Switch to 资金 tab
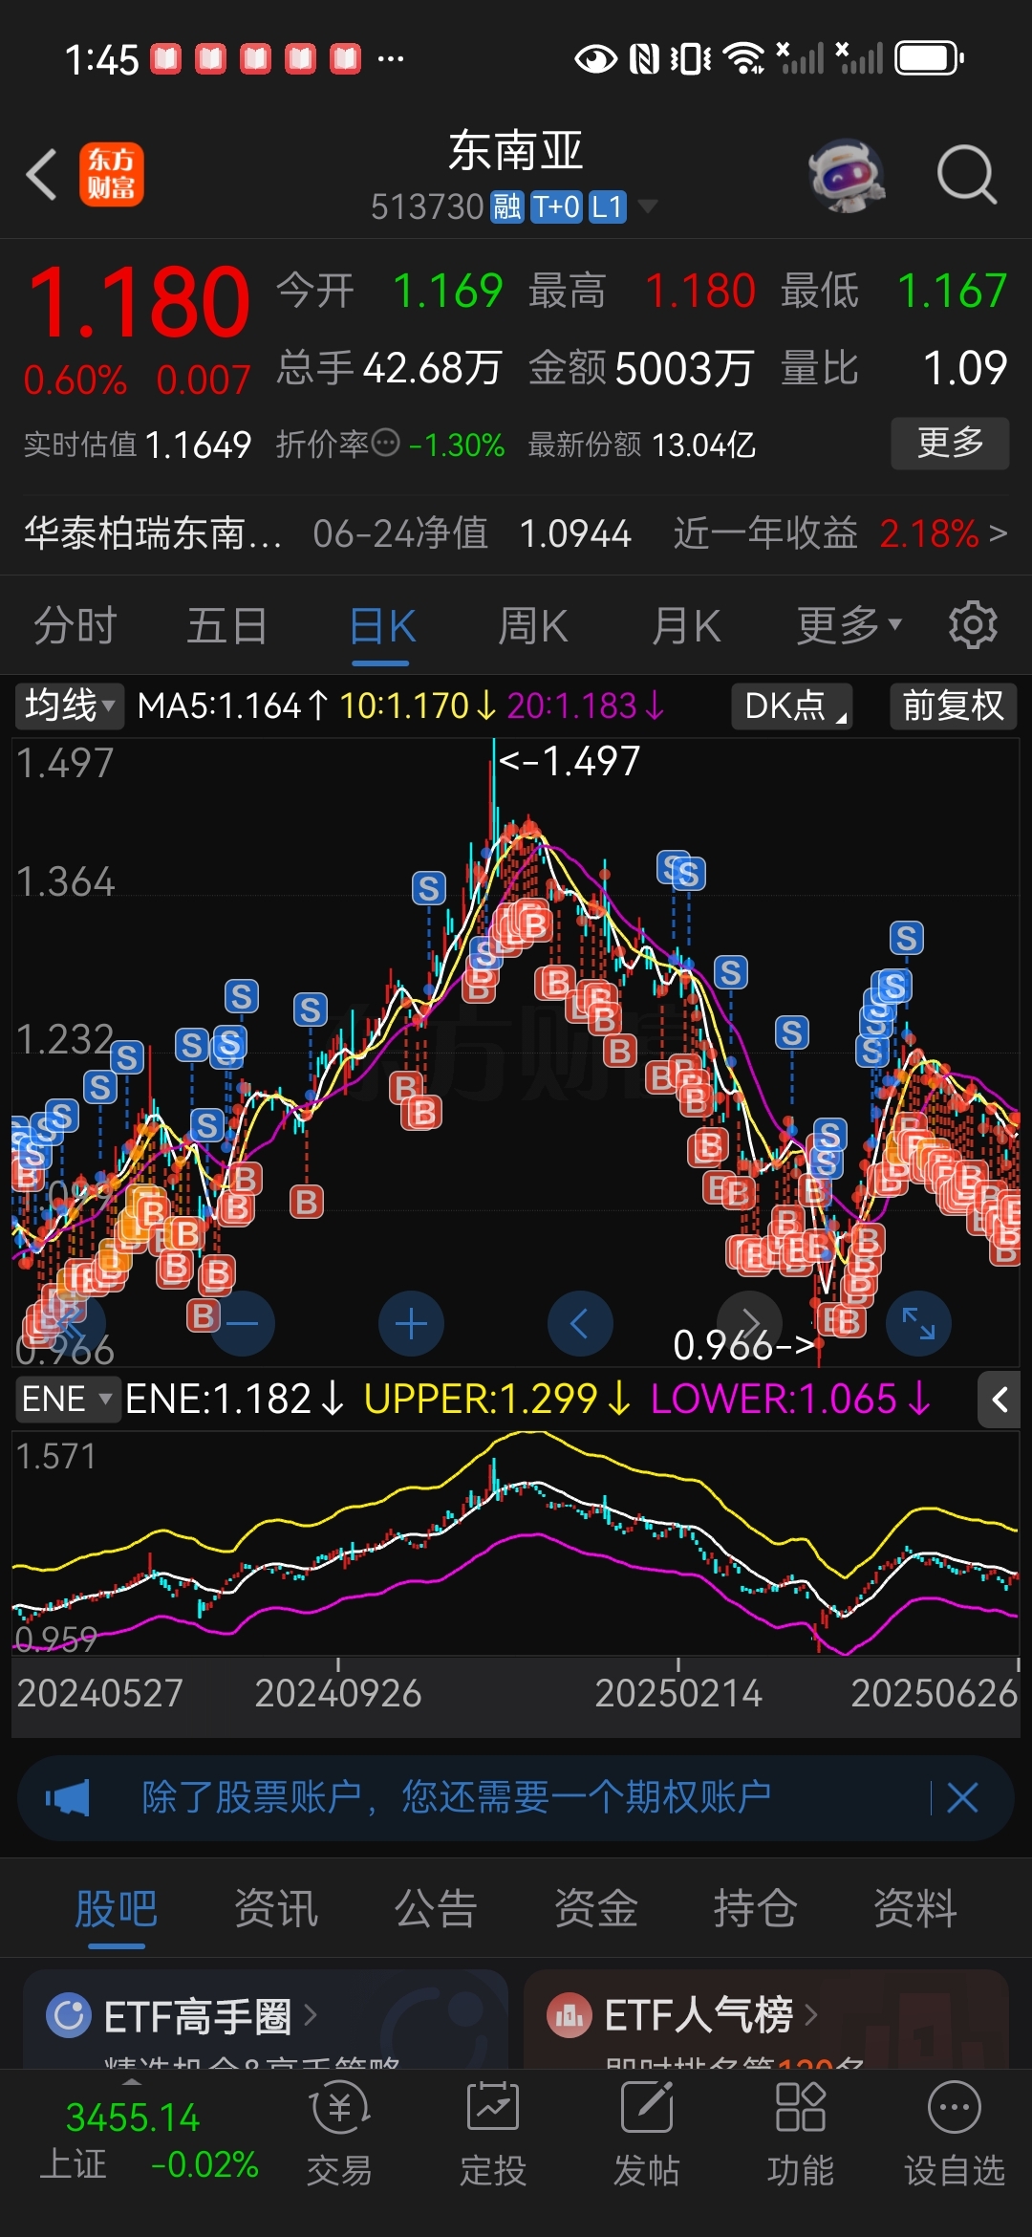The image size is (1032, 2237). 596,1908
